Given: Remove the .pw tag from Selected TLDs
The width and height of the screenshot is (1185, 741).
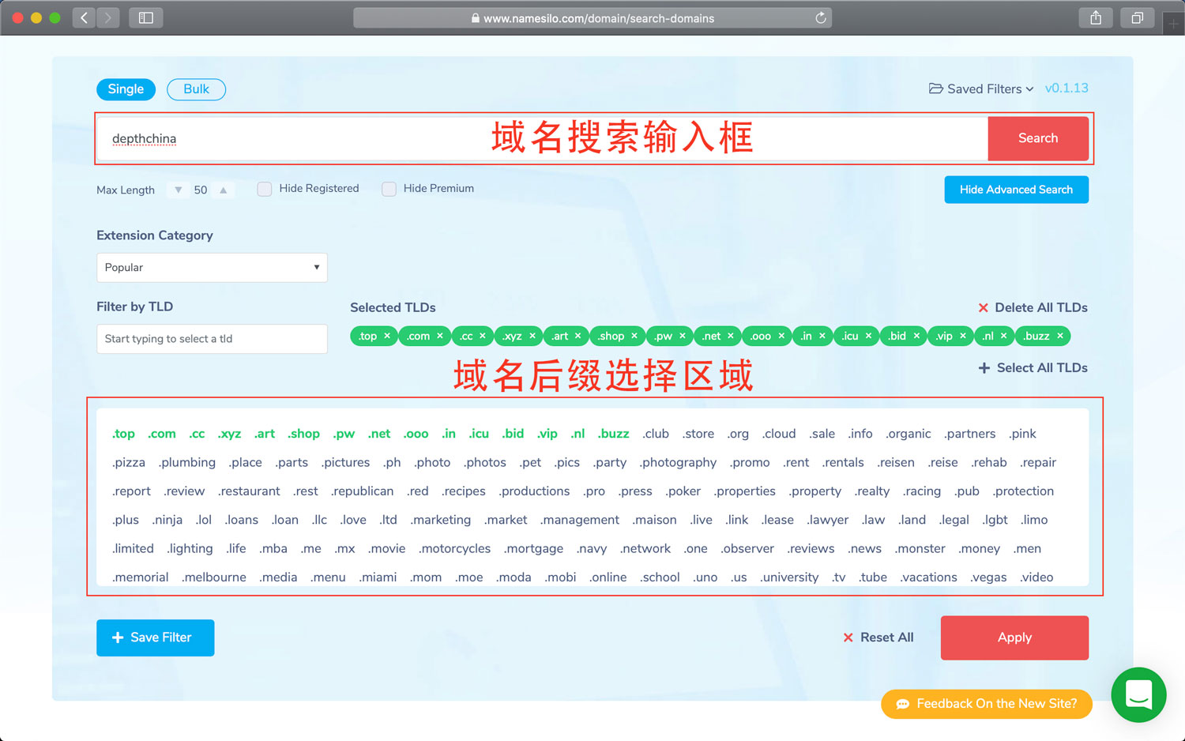Looking at the screenshot, I should 683,336.
